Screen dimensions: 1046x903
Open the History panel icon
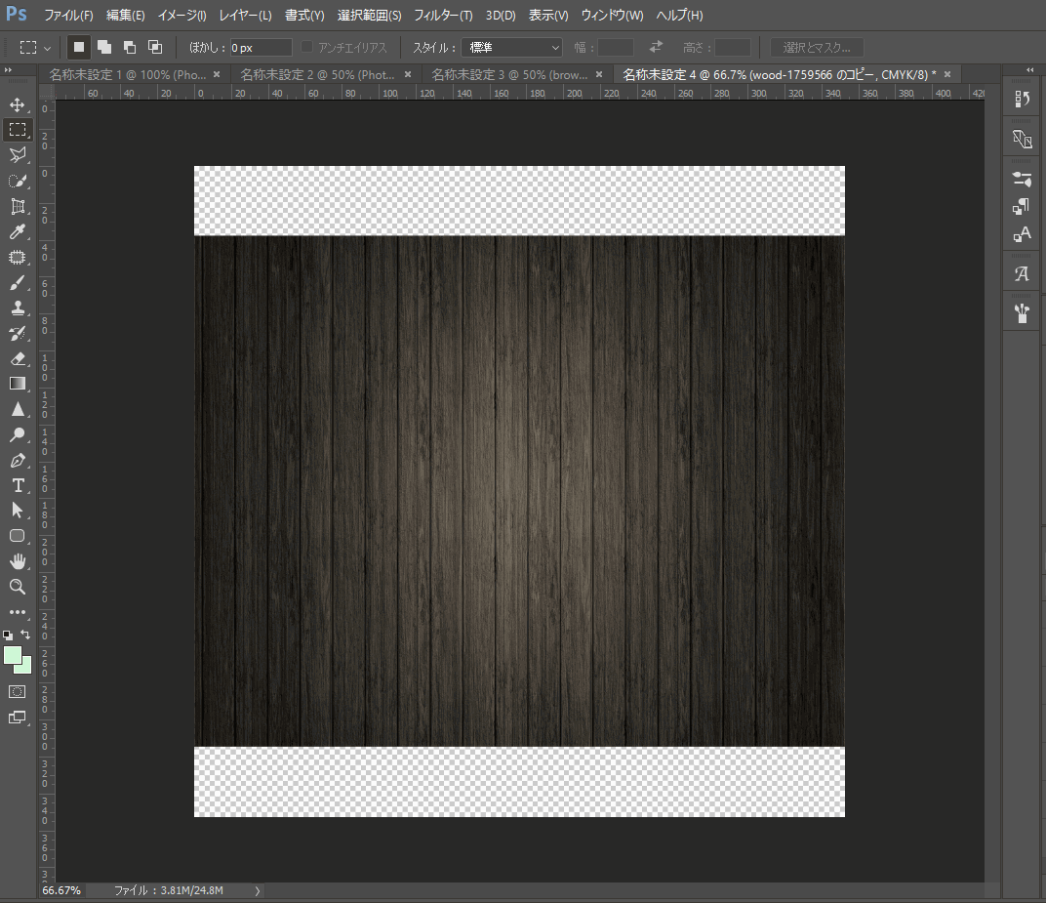[x=1022, y=99]
